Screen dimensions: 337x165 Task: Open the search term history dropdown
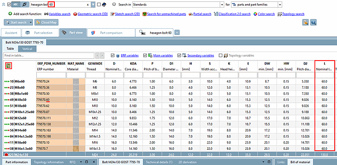[x=93, y=4]
